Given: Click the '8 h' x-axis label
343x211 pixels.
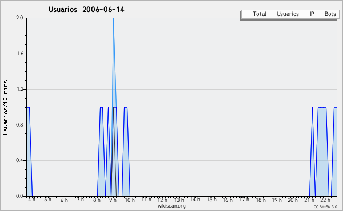Looking at the screenshot, I should (97, 200).
